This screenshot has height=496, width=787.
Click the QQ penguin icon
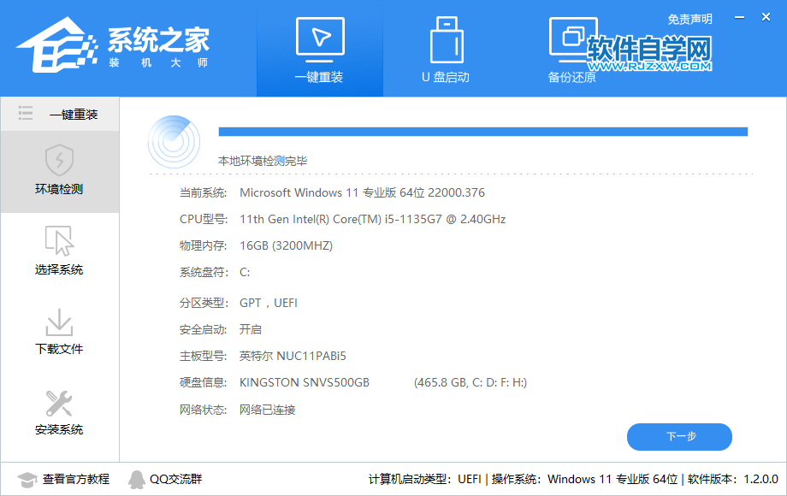tap(136, 479)
